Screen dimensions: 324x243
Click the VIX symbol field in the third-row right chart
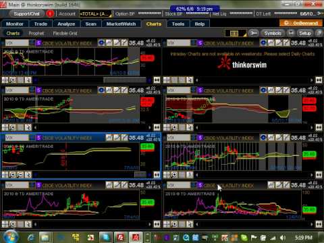[179, 138]
